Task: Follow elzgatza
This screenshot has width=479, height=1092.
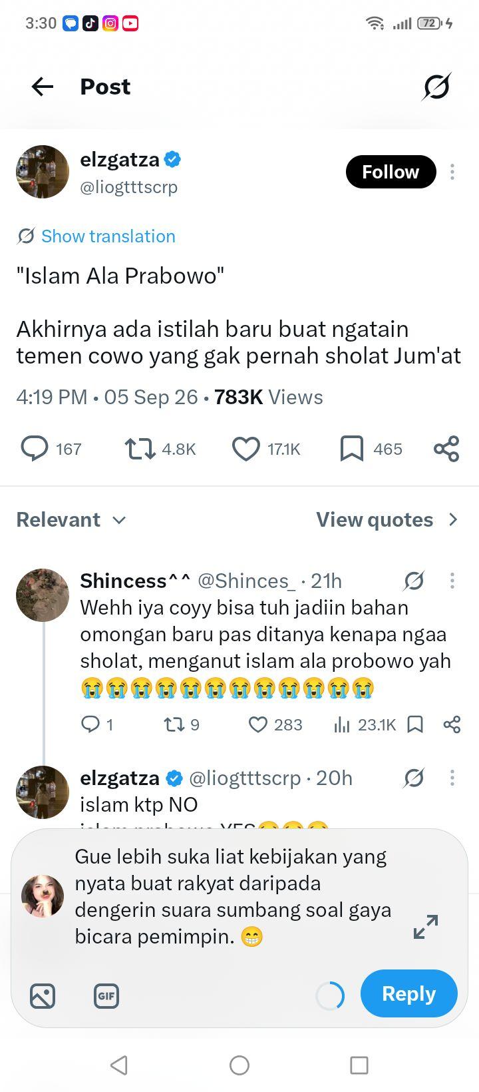Action: click(x=391, y=172)
